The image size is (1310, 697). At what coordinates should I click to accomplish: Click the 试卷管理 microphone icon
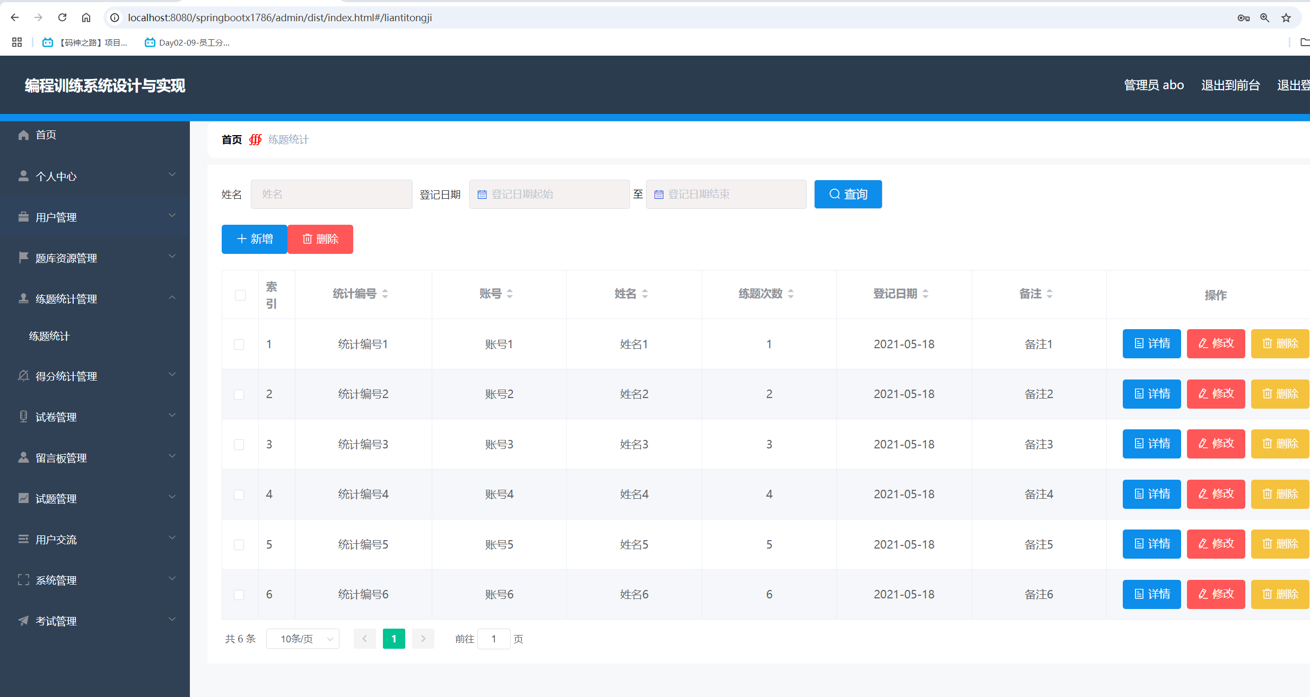click(x=23, y=417)
